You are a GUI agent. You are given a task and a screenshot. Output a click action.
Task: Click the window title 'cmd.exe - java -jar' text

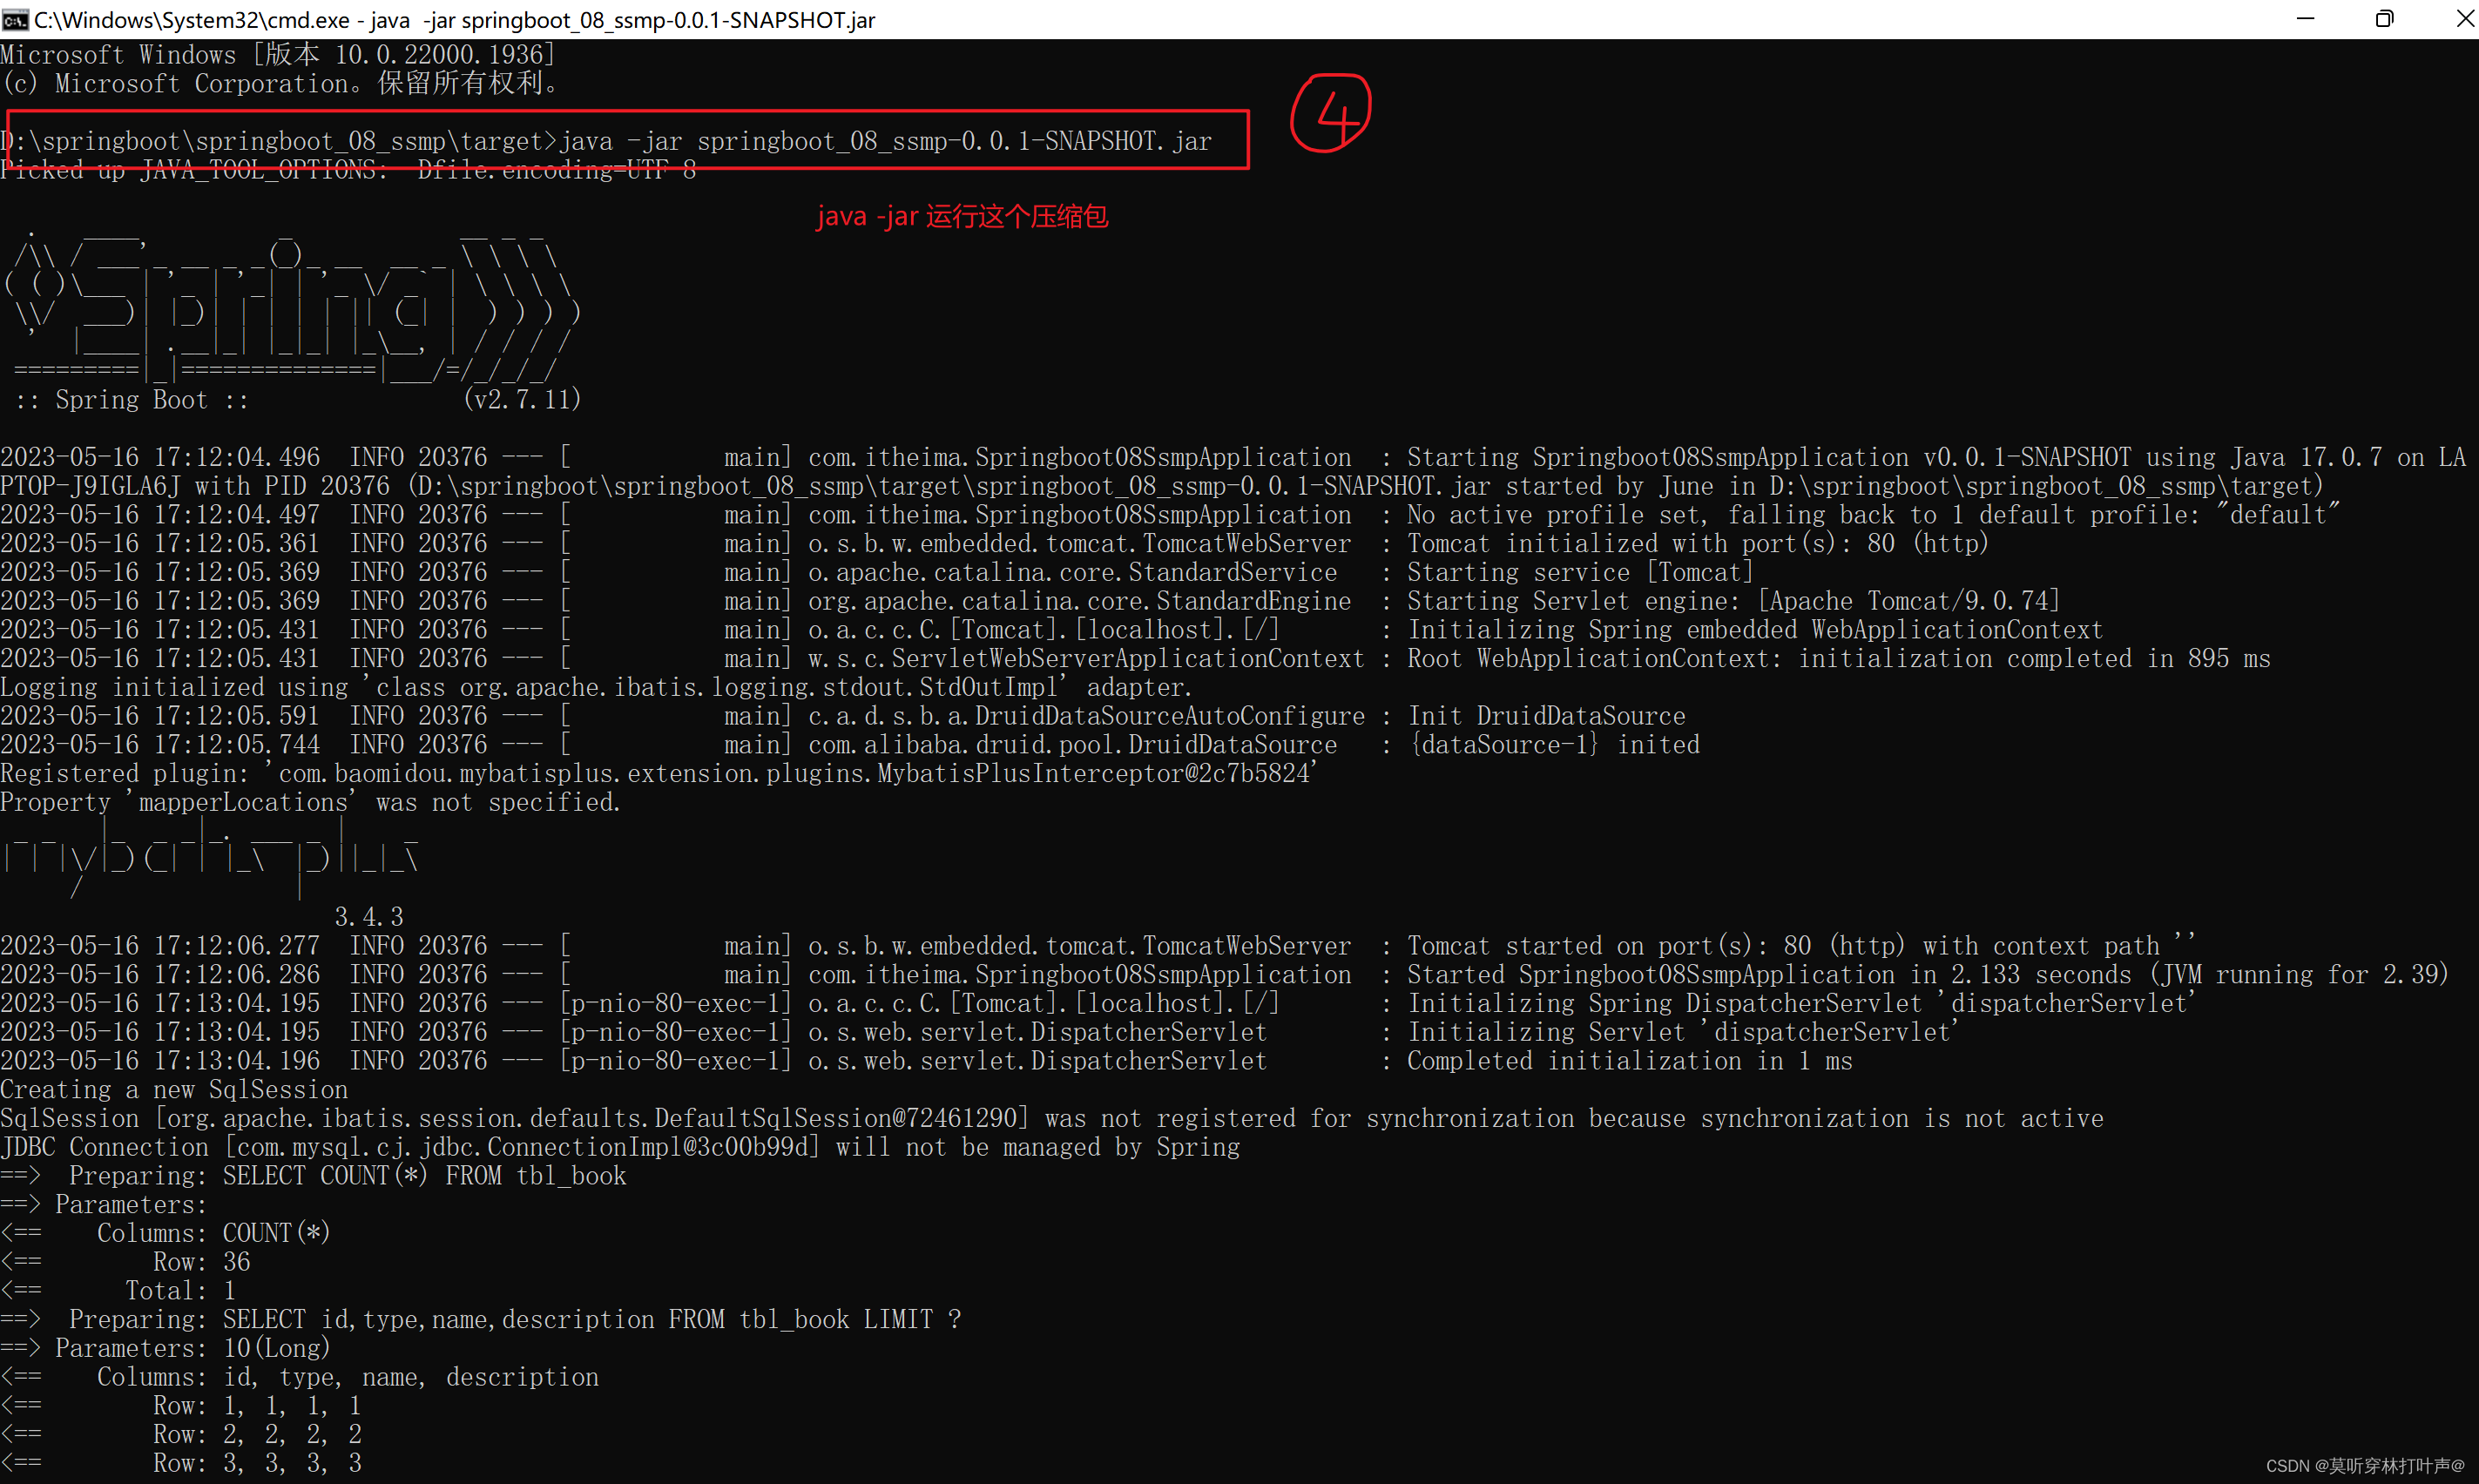pos(455,20)
